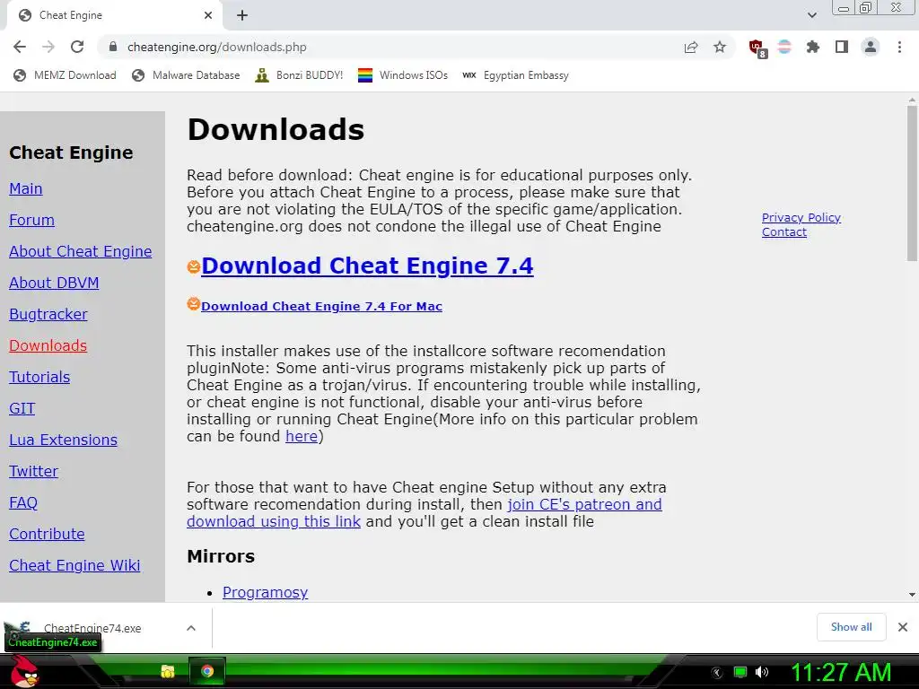The width and height of the screenshot is (919, 689).
Task: Open the Programosy mirror link
Action: [265, 592]
